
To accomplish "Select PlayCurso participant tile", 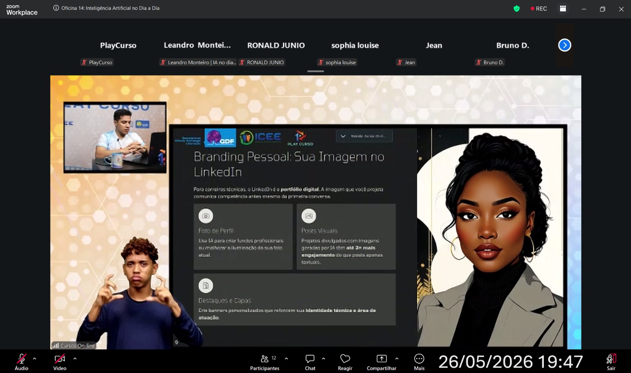I will [118, 46].
